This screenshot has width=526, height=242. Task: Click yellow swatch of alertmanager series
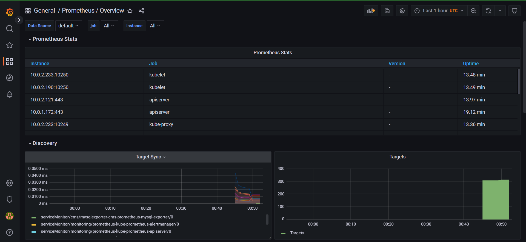pyautogui.click(x=34, y=225)
